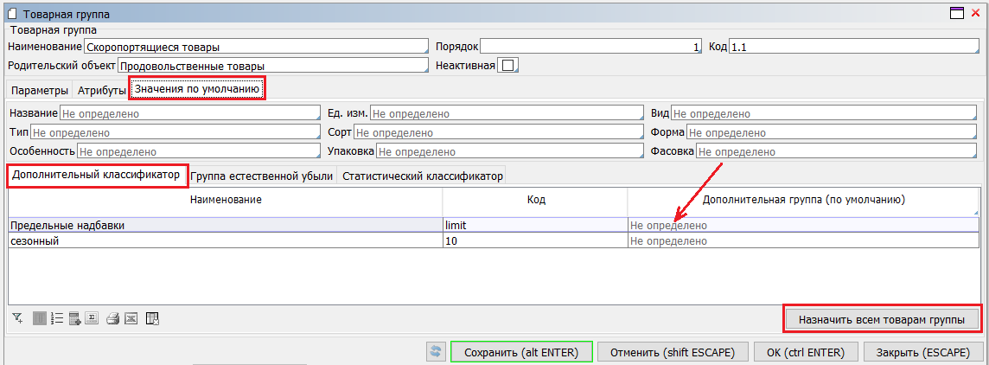Click the Наименование text input field
Viewport: 989px width, 365px height.
pos(256,46)
